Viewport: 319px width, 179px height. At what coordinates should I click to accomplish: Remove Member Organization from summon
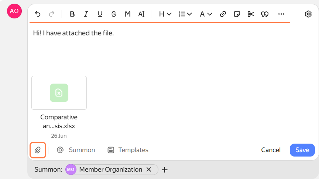point(149,169)
